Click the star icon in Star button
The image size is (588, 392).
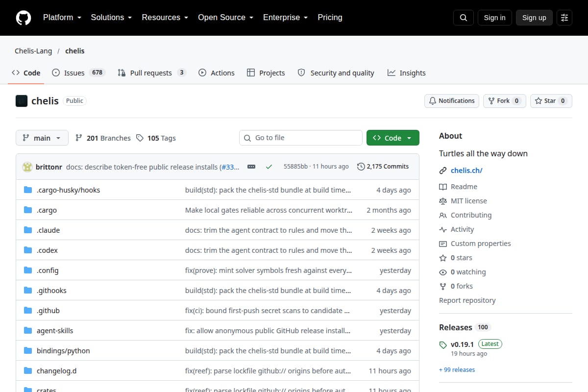tap(539, 101)
